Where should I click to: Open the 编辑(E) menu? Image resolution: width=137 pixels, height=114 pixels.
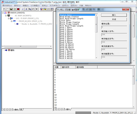click(x=26, y=6)
